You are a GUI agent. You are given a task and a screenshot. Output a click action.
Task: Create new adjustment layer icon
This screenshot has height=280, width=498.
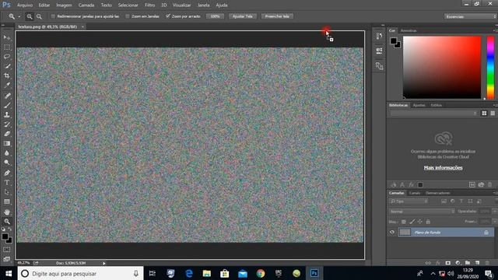pos(458,263)
